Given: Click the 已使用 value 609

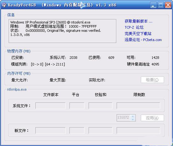Looking at the screenshot, I should 111,58.
